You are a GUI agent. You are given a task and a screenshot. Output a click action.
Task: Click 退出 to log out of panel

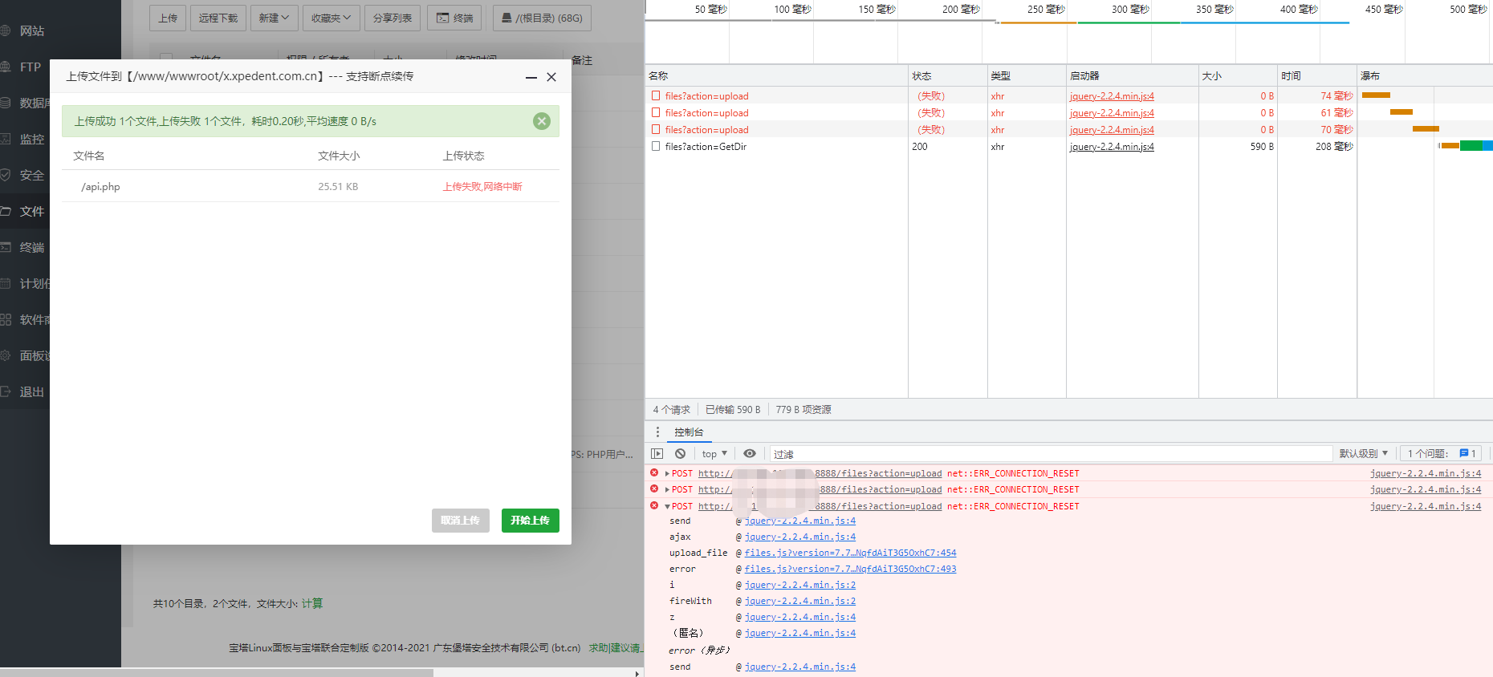pyautogui.click(x=32, y=391)
